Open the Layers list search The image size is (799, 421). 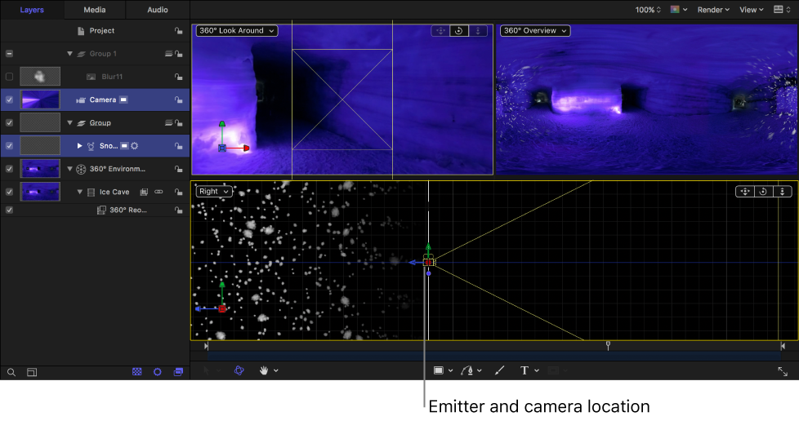[x=11, y=373]
